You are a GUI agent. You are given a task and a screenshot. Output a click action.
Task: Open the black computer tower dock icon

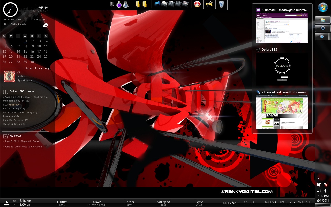pyautogui.click(x=112, y=4)
